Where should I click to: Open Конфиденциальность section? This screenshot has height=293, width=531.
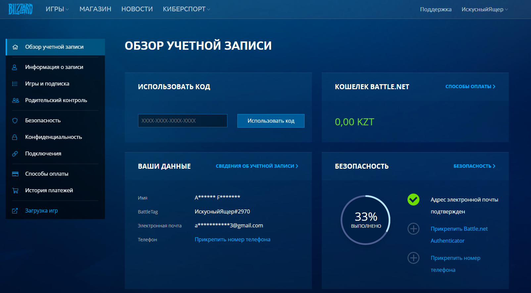55,137
